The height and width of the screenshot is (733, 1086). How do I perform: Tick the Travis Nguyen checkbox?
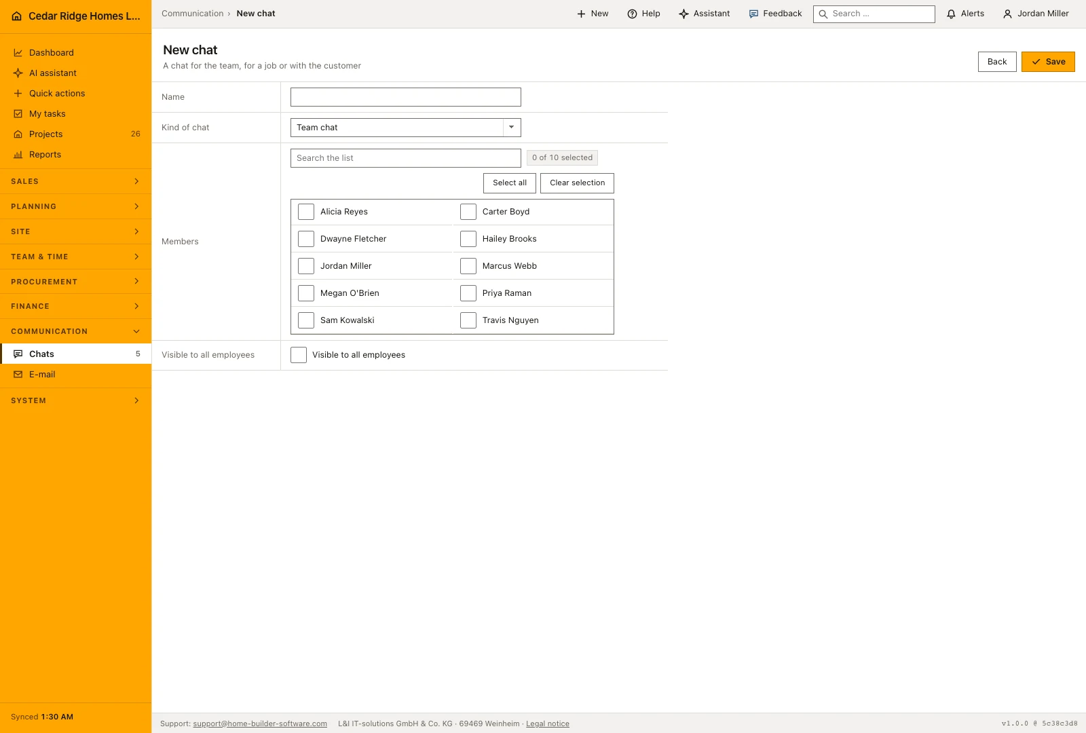click(468, 320)
